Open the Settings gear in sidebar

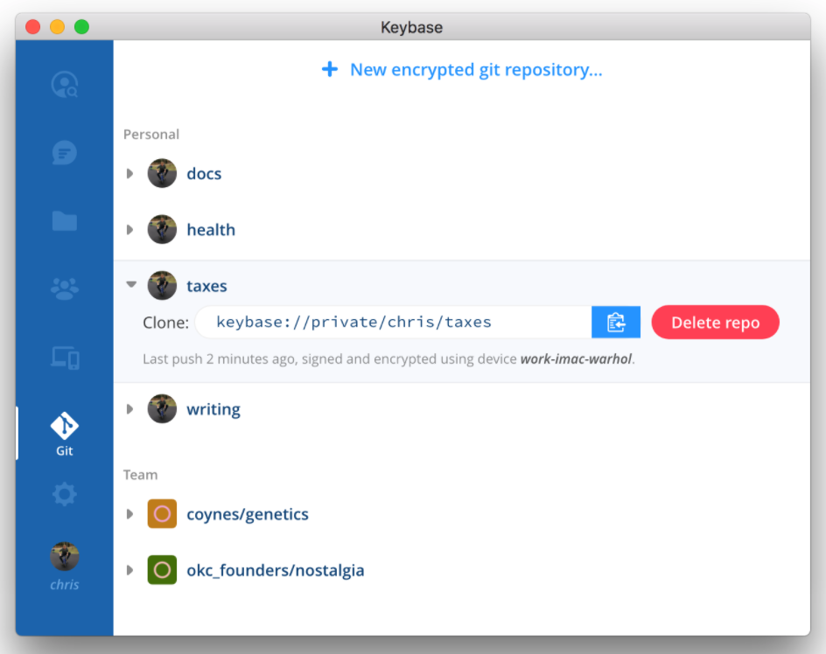64,495
